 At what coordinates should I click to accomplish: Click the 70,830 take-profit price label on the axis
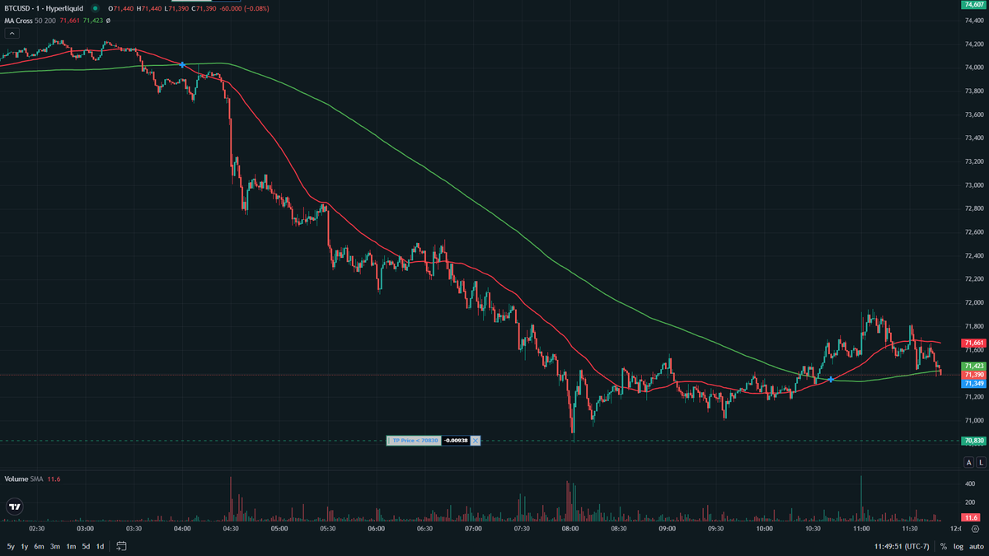click(x=974, y=441)
